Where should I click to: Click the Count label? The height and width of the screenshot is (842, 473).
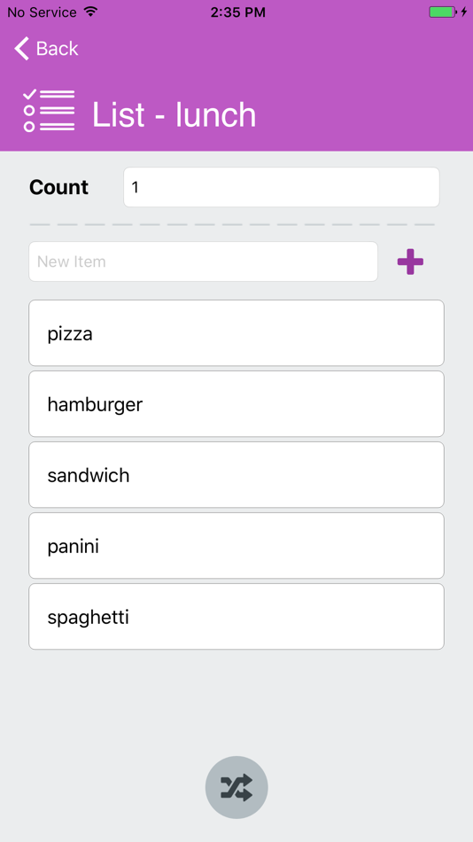[58, 187]
